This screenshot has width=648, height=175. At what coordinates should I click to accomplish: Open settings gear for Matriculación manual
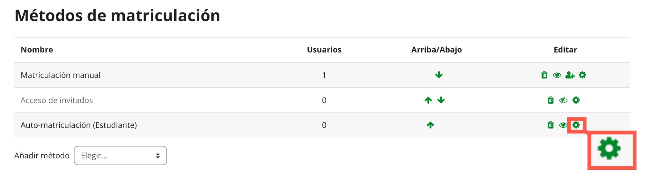pos(582,75)
